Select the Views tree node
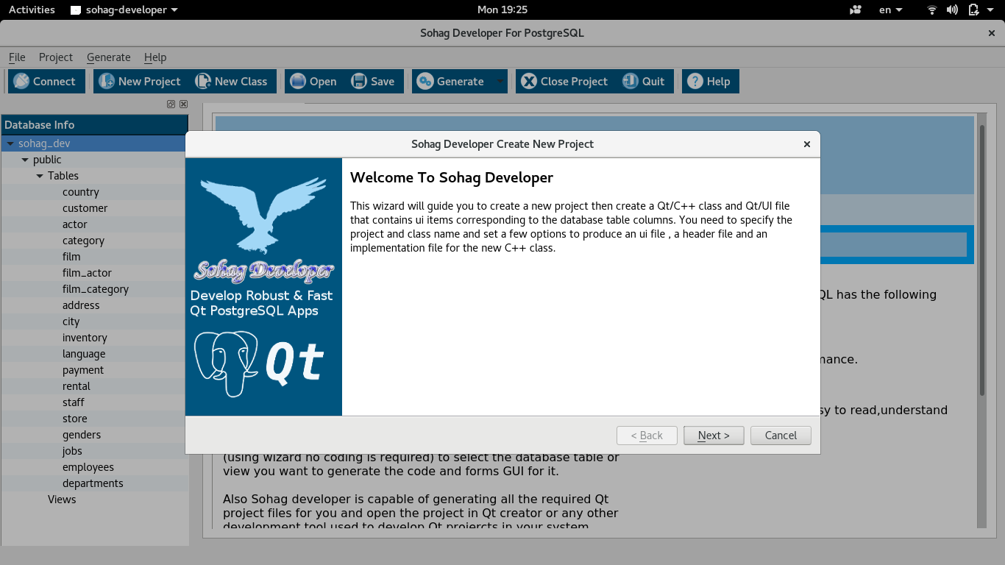The image size is (1005, 565). [62, 500]
